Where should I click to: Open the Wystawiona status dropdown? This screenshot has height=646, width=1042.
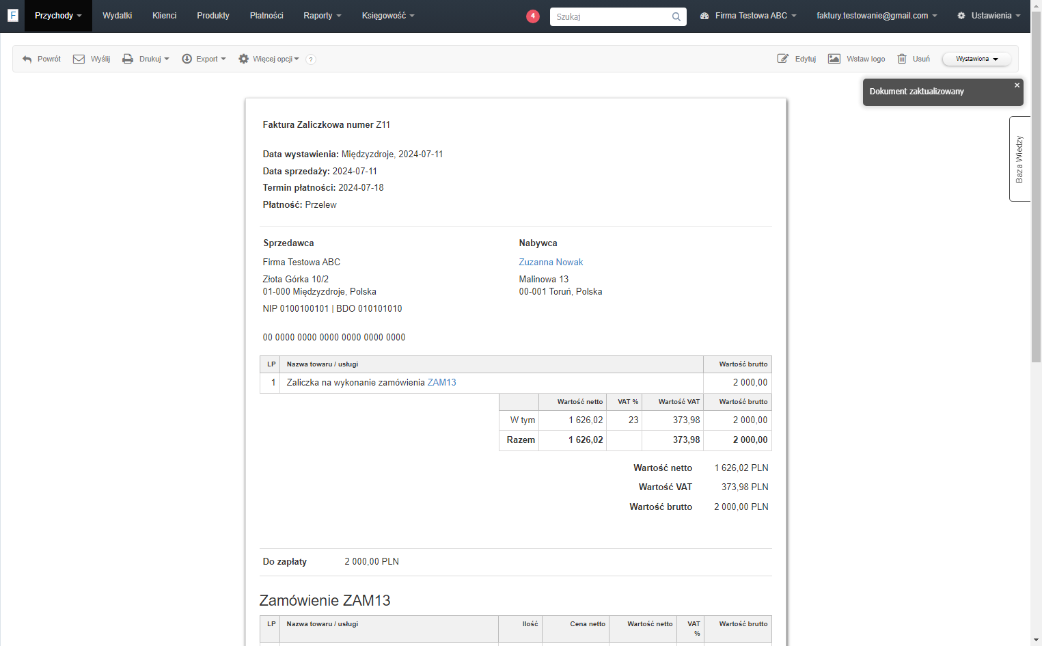[976, 59]
